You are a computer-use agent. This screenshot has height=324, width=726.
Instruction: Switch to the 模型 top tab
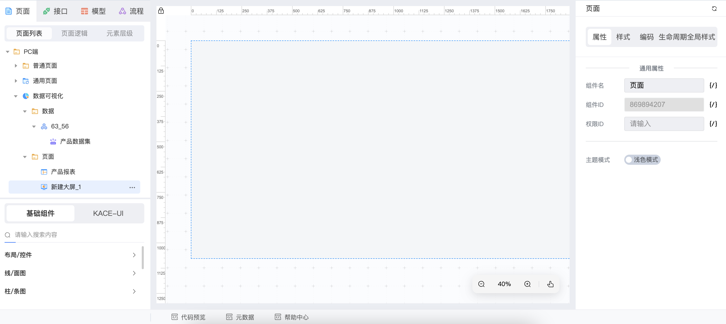pyautogui.click(x=93, y=11)
